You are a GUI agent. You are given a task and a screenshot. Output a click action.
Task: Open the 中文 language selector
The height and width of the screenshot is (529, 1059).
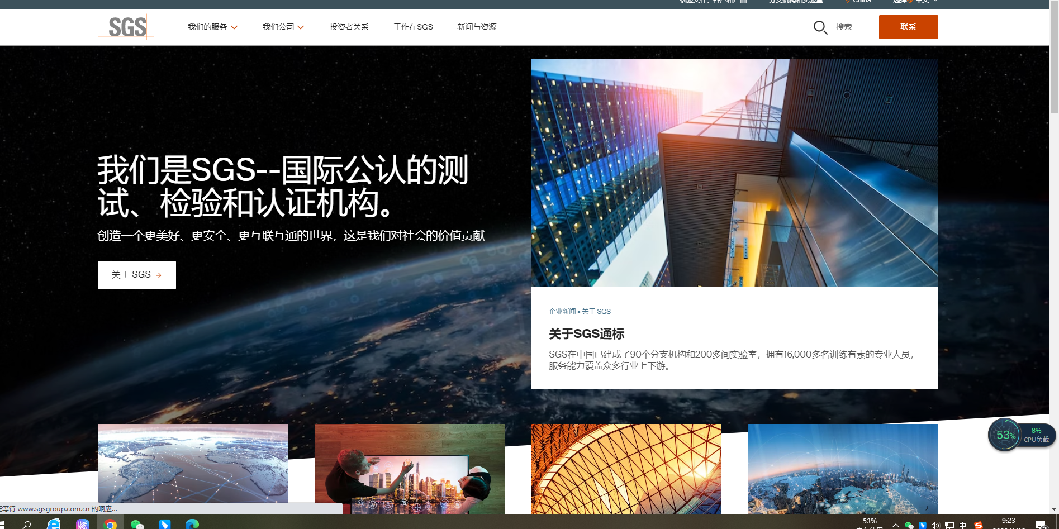(920, 2)
